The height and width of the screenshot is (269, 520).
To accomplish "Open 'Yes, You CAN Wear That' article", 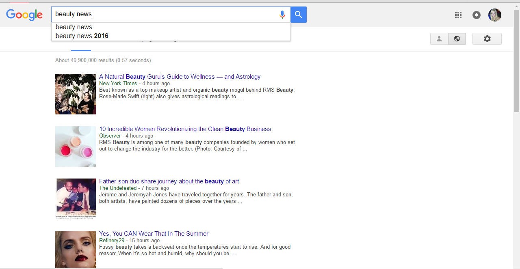I will click(154, 234).
